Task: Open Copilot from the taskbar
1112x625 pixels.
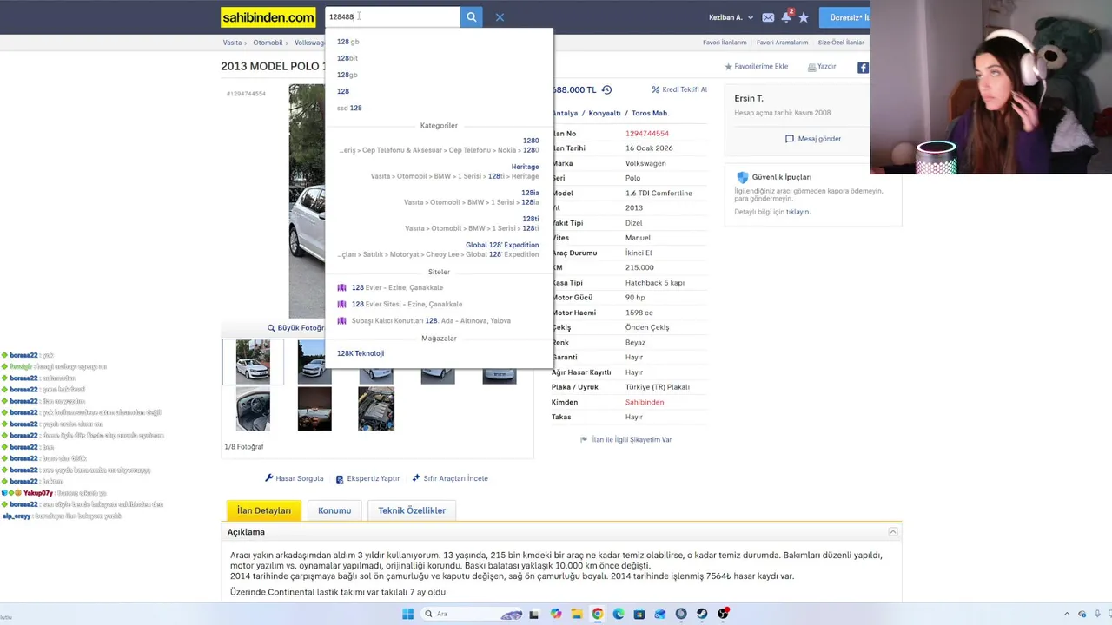Action: (x=556, y=614)
